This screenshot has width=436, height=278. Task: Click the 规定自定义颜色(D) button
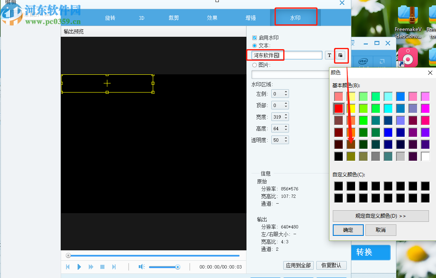click(381, 216)
